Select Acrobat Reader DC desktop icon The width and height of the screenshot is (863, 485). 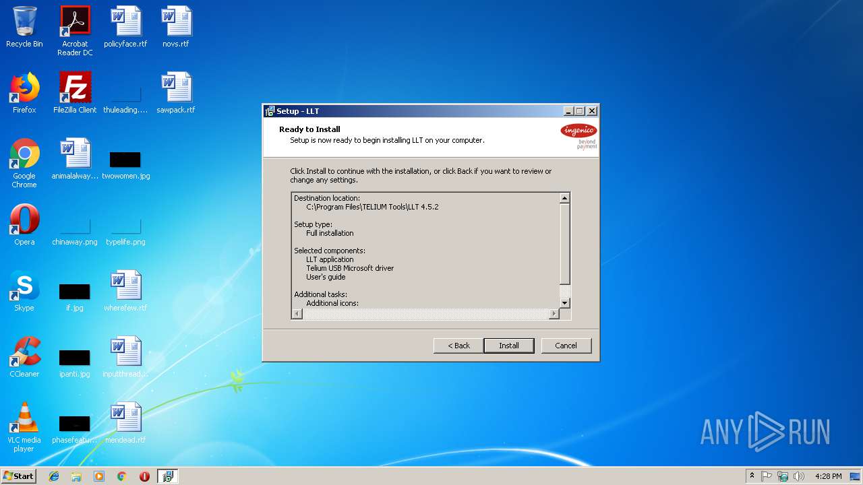pos(75,31)
